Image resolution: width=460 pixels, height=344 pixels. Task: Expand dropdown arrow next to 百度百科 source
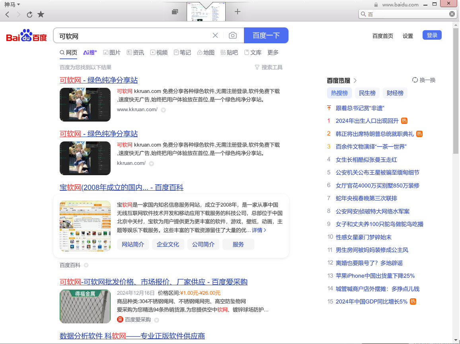click(x=86, y=265)
